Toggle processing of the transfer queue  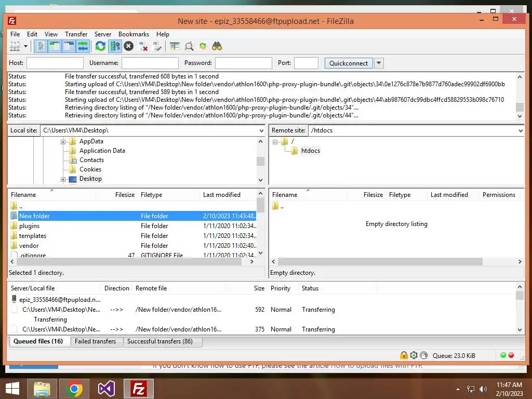coord(115,46)
